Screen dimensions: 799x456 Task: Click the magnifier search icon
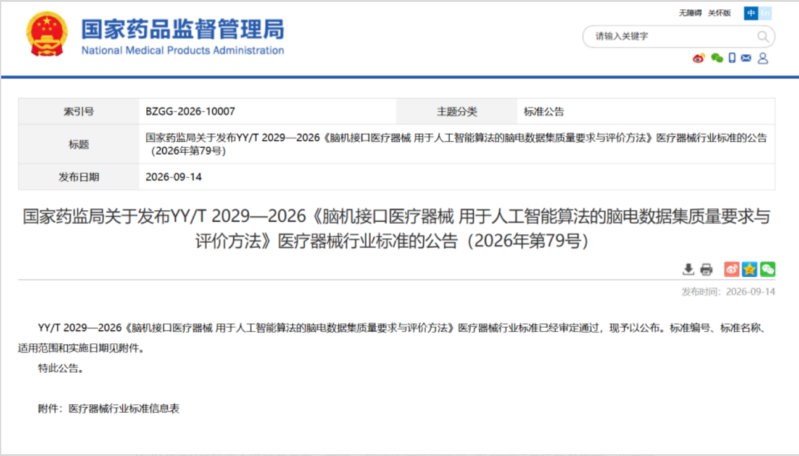763,36
